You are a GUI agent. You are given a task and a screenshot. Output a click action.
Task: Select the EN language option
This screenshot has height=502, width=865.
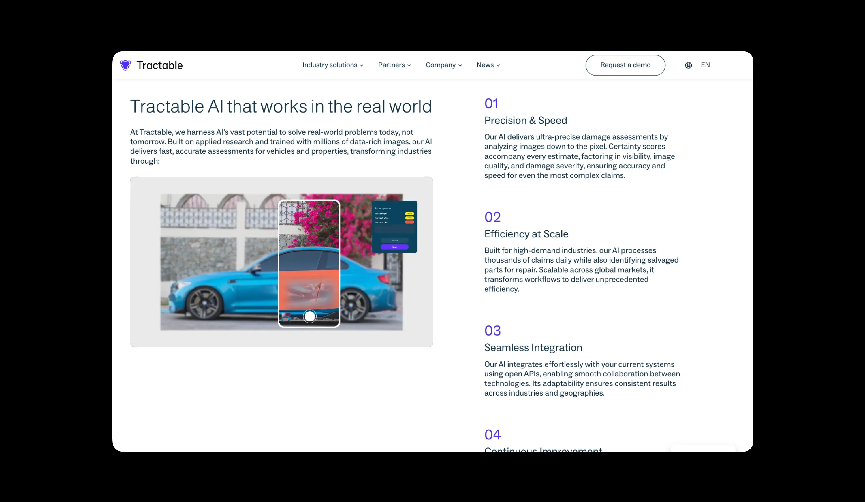click(x=705, y=65)
